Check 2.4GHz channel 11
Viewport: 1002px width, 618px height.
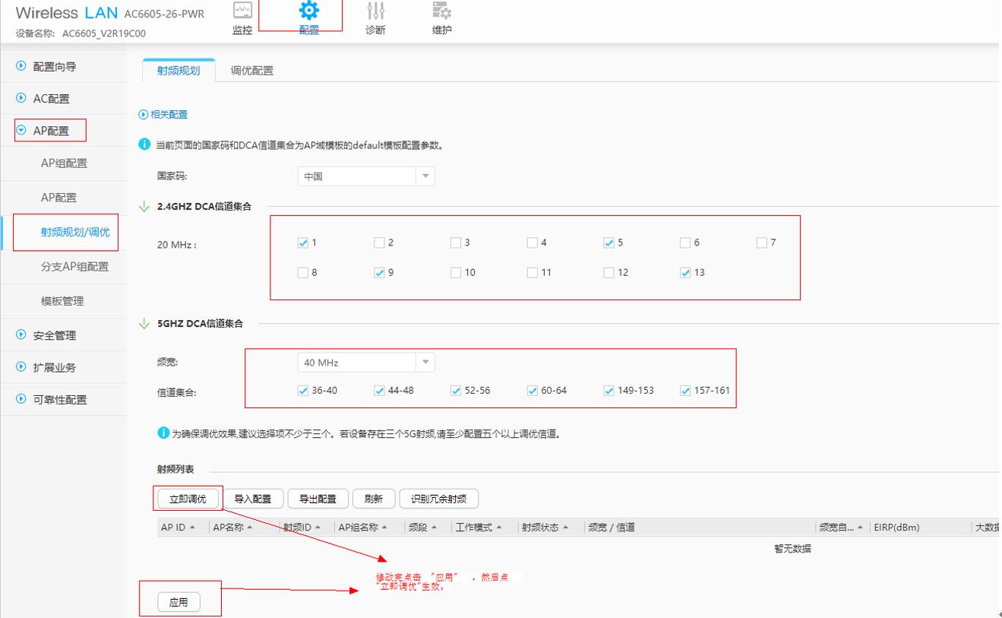533,272
